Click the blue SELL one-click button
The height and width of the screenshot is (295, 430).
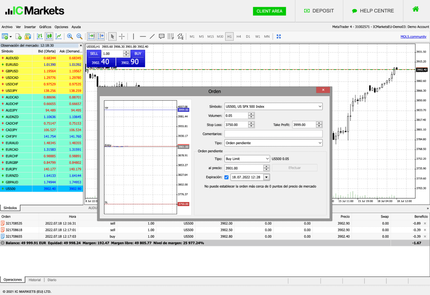(x=94, y=54)
